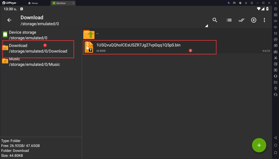Screen dimensions: 279x159
Task: Click the circled plus icon in toolbar
Action: pos(254,20)
